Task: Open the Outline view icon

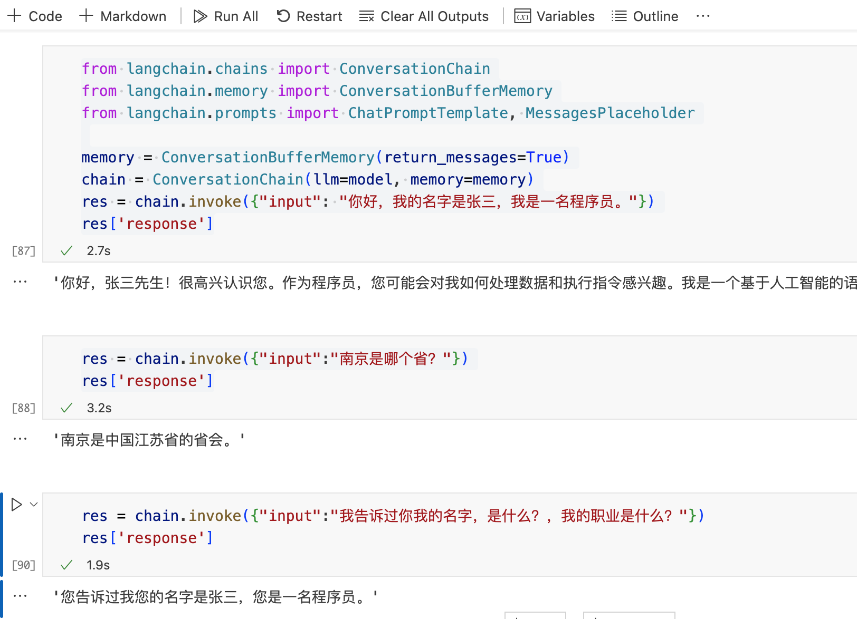Action: [x=618, y=16]
